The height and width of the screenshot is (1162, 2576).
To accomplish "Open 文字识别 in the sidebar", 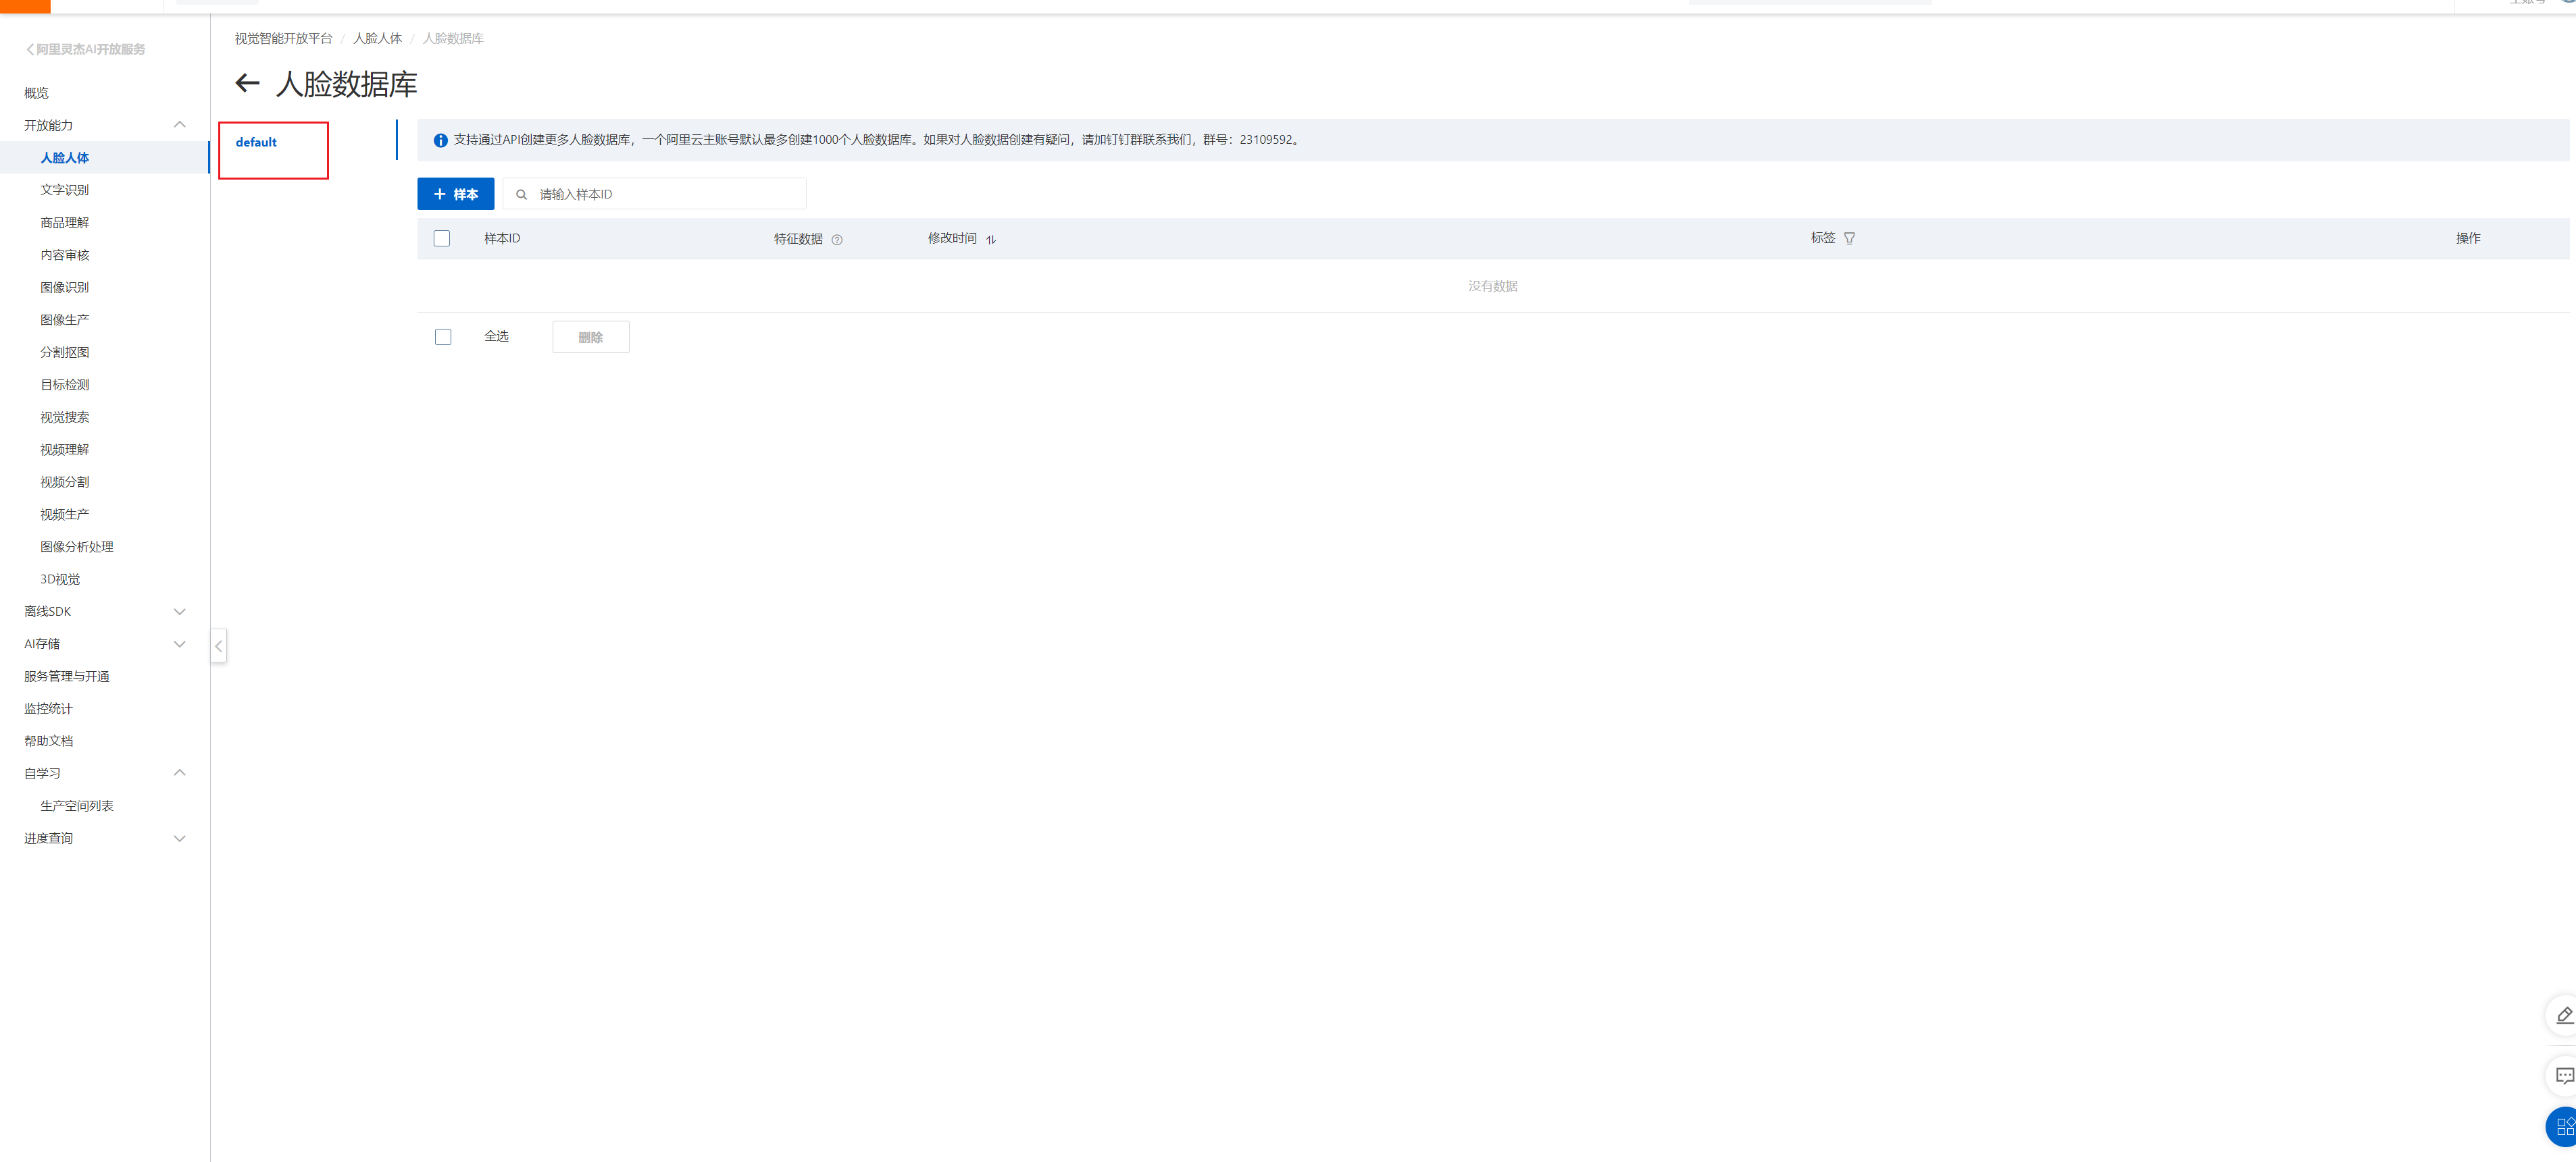I will [x=65, y=190].
